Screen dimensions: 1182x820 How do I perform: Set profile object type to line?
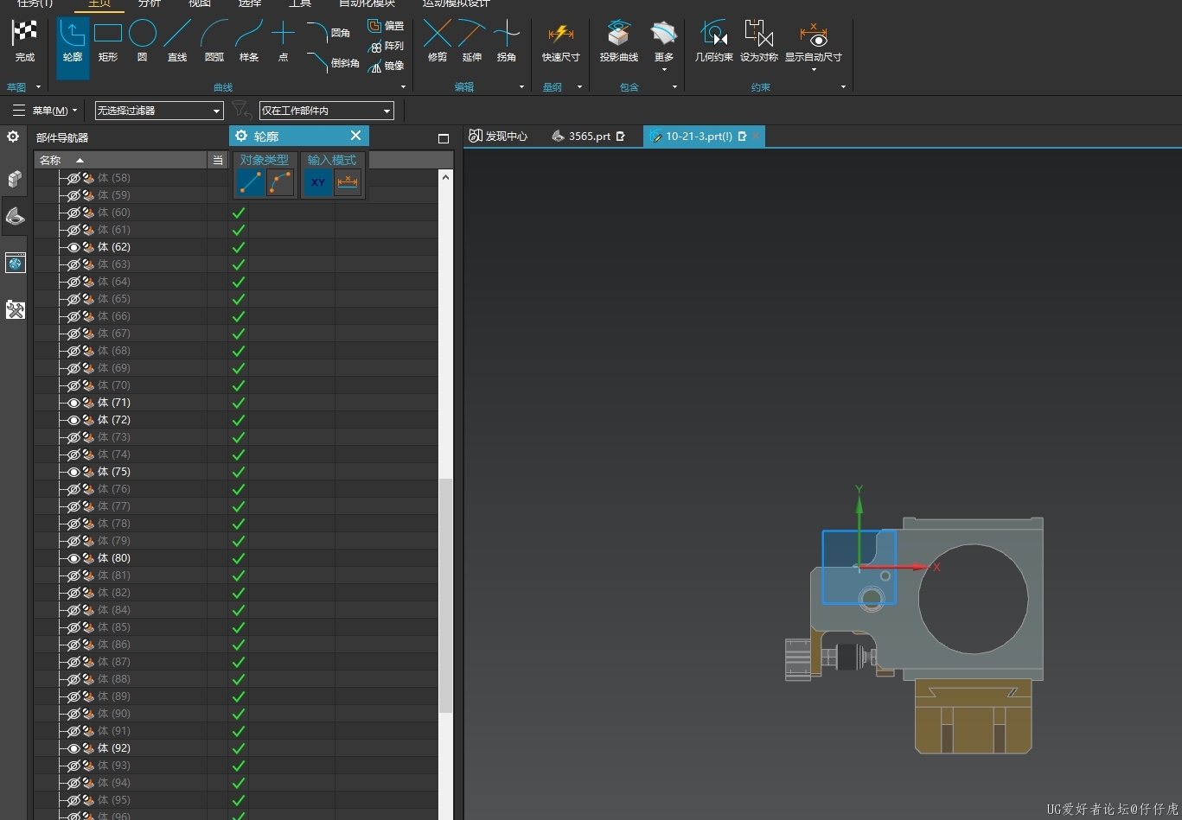tap(251, 182)
